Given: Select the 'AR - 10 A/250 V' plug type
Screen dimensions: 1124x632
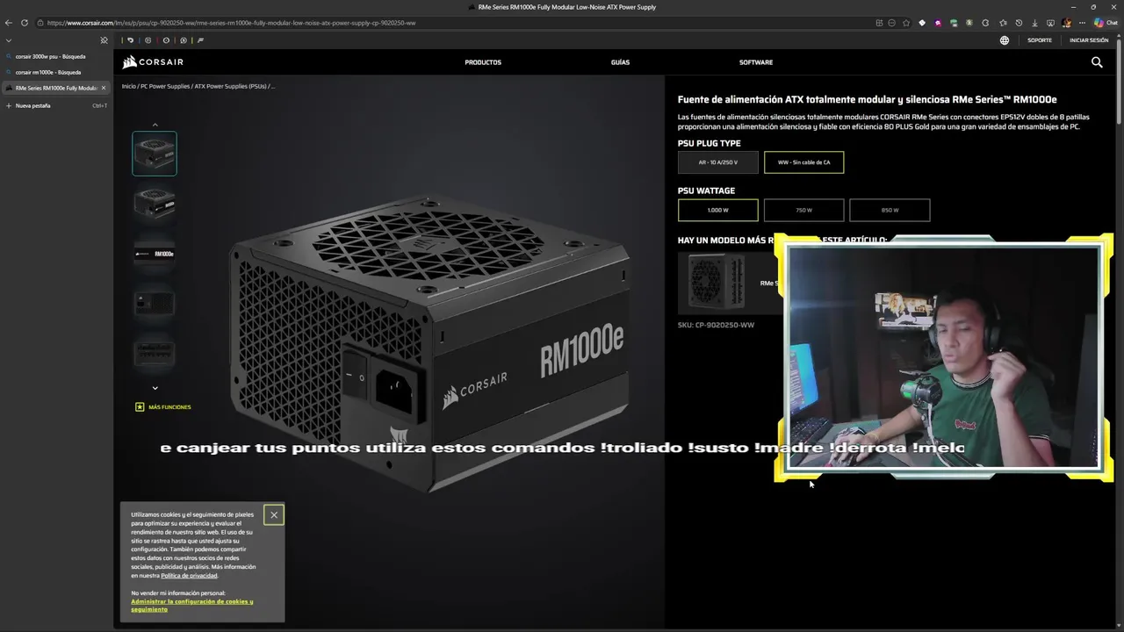Looking at the screenshot, I should [x=717, y=162].
